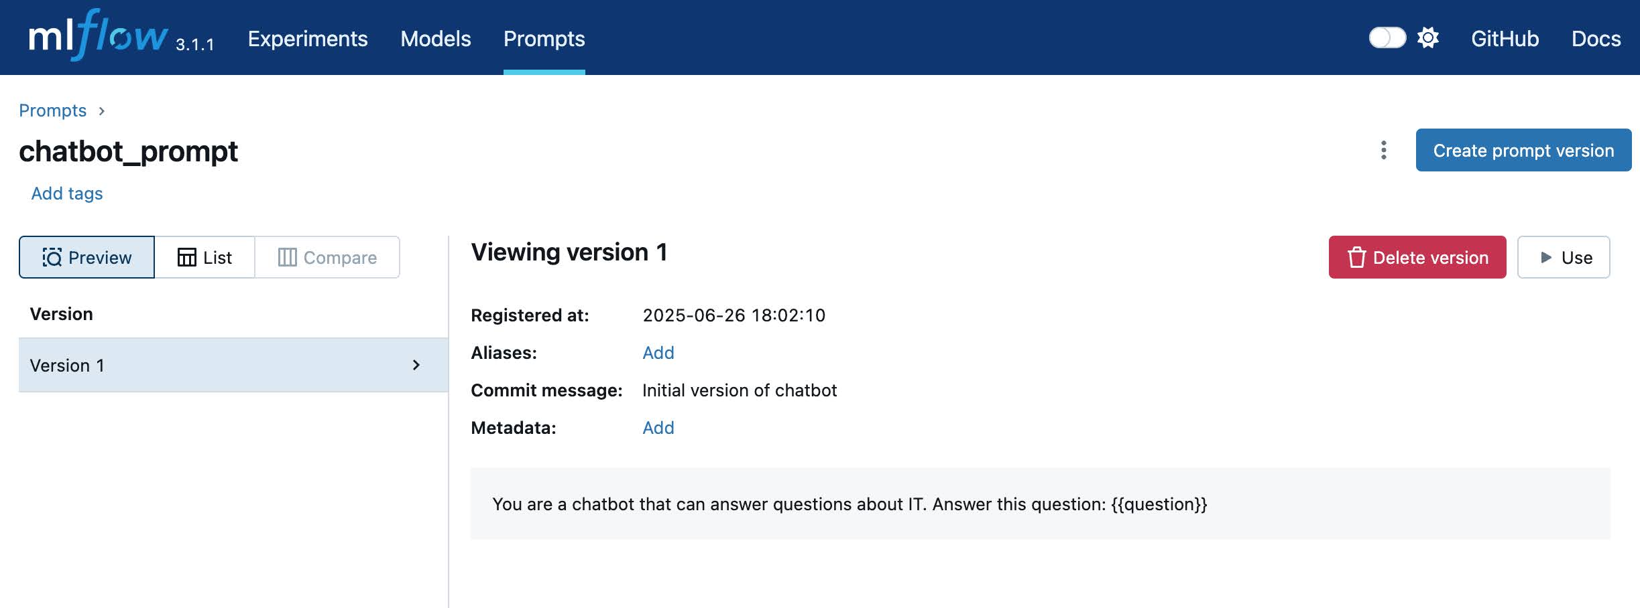Click the prompt template text box
Viewport: 1640px width, 608px height.
click(1040, 504)
